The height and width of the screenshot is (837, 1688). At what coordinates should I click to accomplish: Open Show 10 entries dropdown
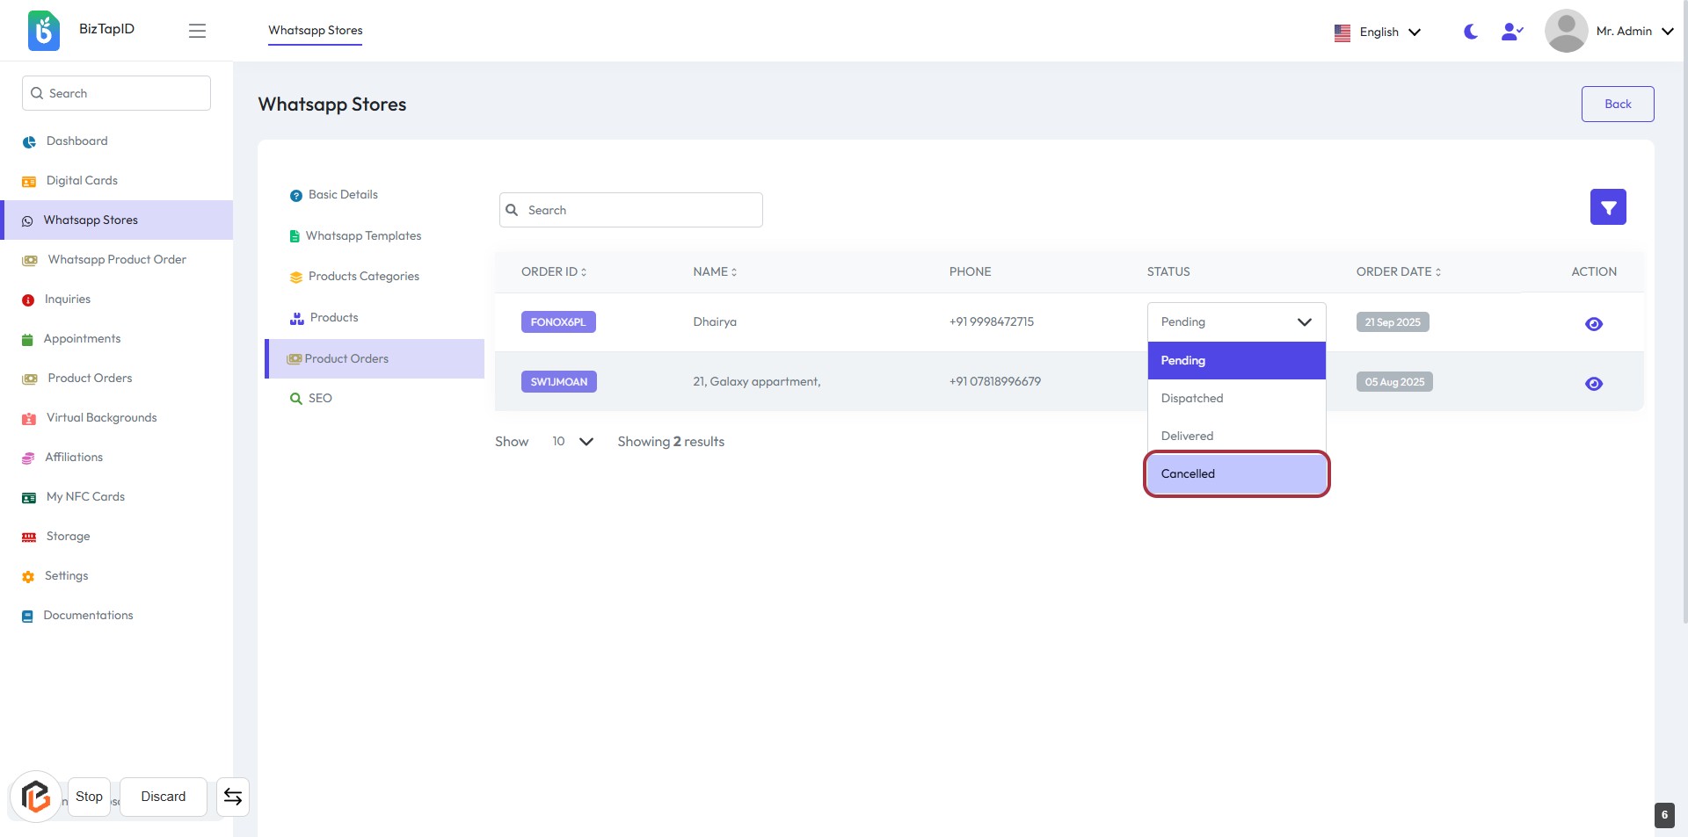(x=572, y=442)
